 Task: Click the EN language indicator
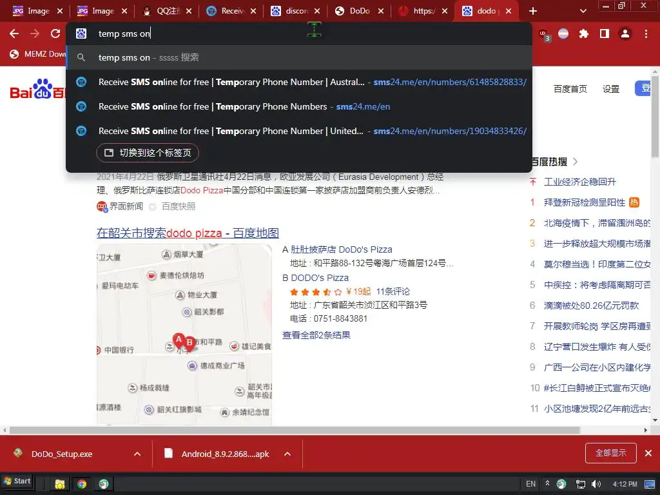pos(531,484)
